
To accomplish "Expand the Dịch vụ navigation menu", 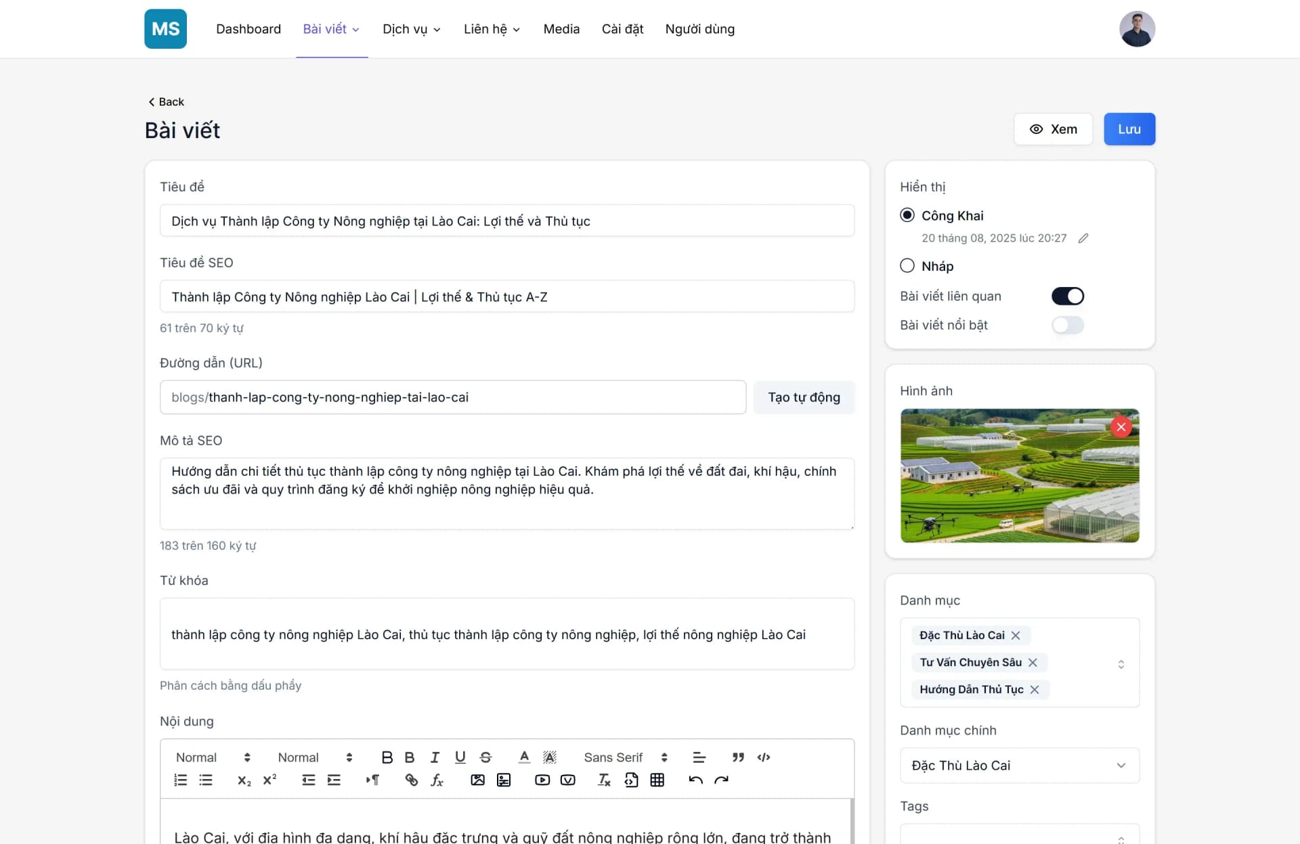I will 411,29.
